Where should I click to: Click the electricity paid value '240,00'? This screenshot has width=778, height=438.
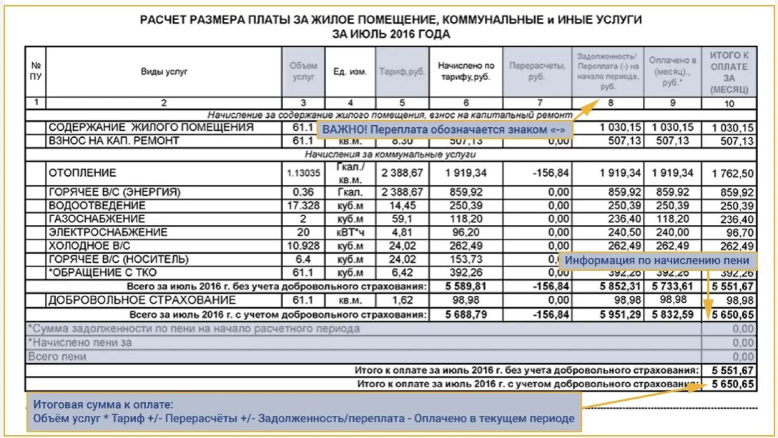(672, 233)
